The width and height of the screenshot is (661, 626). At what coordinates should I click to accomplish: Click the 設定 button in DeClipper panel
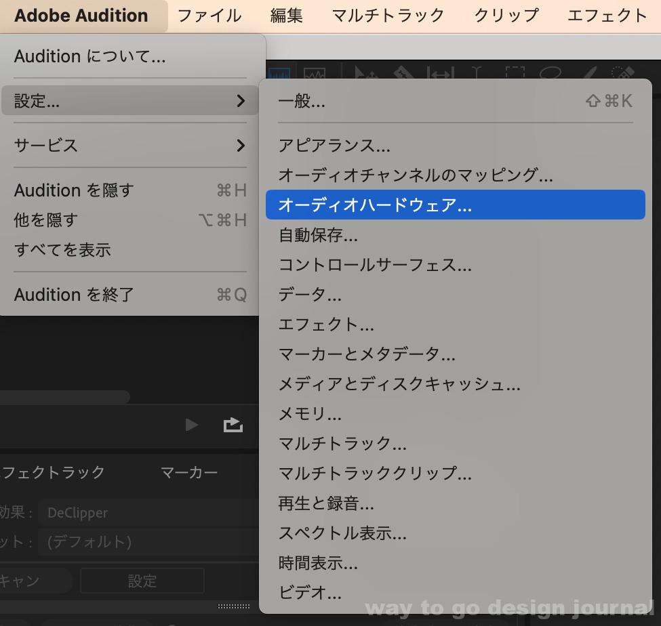[x=142, y=581]
